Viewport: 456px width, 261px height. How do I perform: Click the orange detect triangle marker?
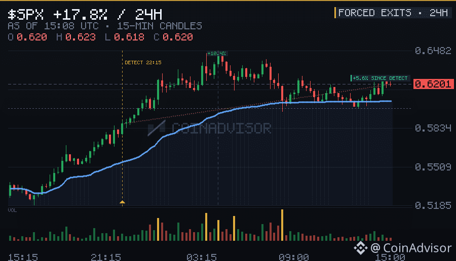(123, 202)
